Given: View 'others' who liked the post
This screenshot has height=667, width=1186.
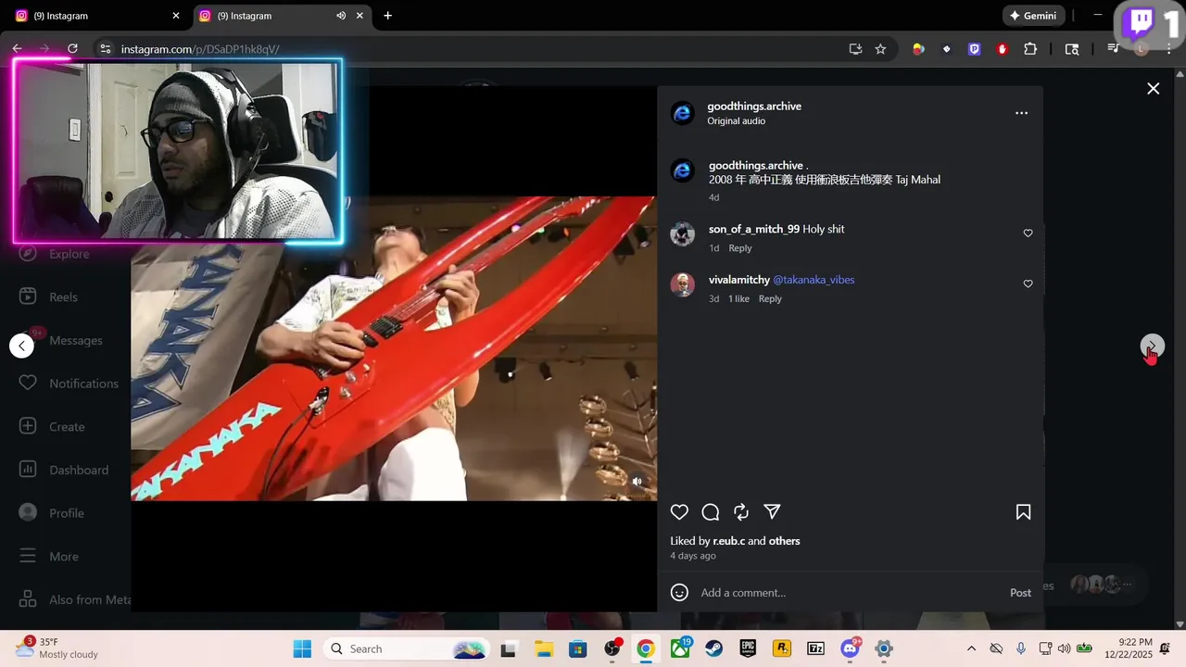Looking at the screenshot, I should click(784, 541).
